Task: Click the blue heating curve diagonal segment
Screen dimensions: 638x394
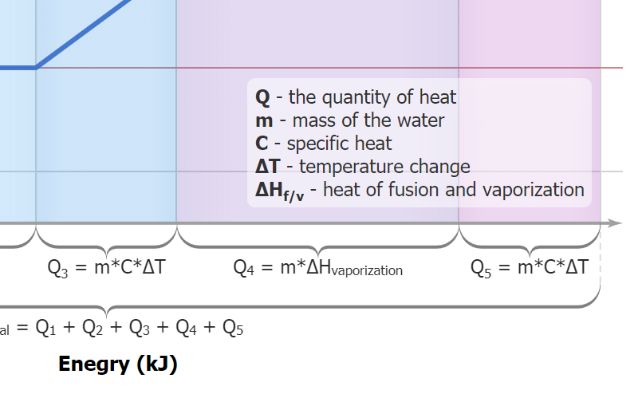Action: (84, 32)
